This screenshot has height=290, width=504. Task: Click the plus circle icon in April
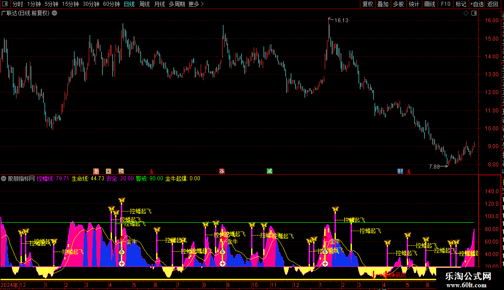pyautogui.click(x=121, y=264)
